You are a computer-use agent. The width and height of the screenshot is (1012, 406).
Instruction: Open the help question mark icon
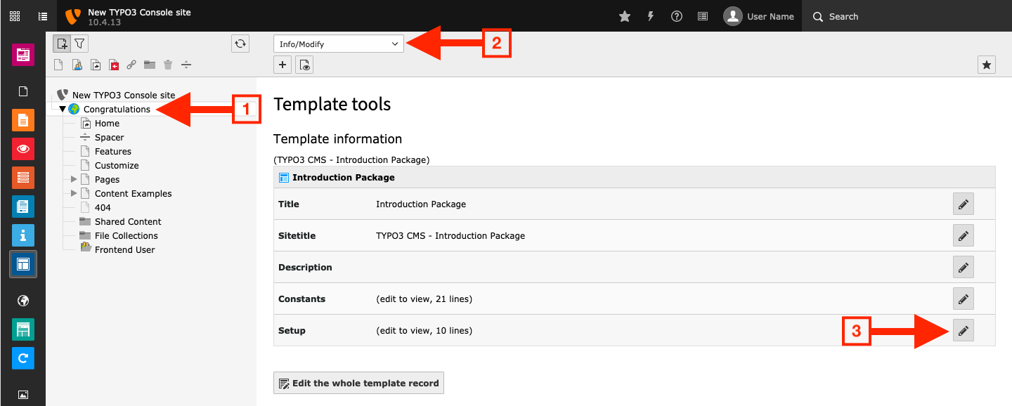pyautogui.click(x=677, y=16)
